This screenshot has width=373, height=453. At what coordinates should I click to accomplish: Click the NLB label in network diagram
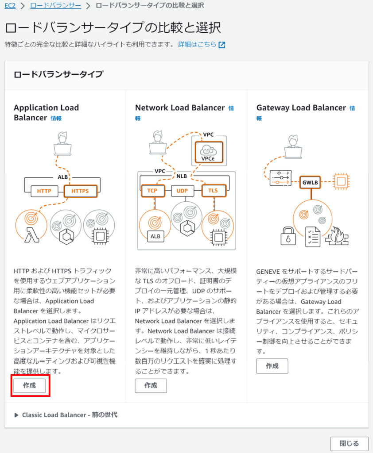182,176
